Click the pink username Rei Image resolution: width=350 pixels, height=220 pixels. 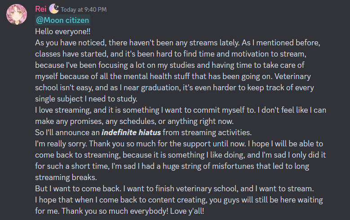[41, 9]
